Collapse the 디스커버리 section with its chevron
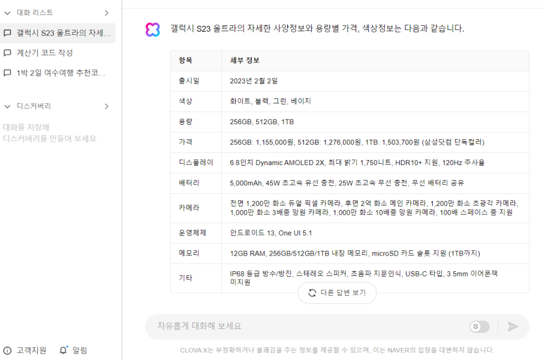 [8, 106]
